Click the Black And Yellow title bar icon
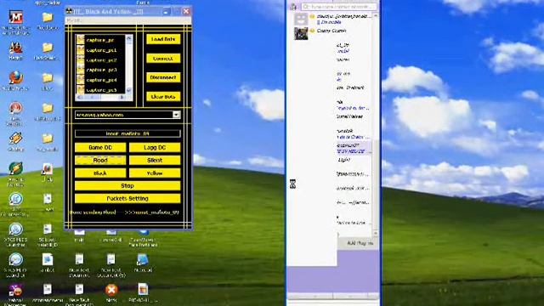 click(69, 11)
